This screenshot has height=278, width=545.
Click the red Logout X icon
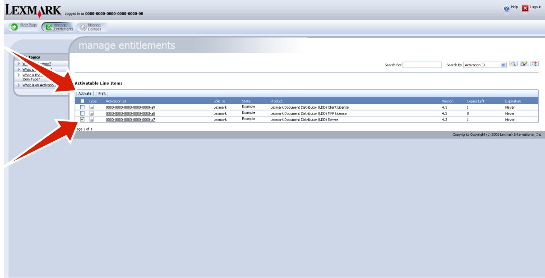[525, 8]
